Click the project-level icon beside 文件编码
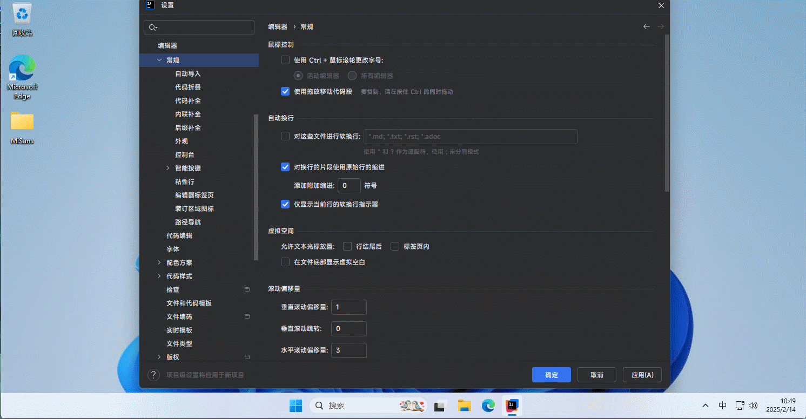 click(247, 316)
